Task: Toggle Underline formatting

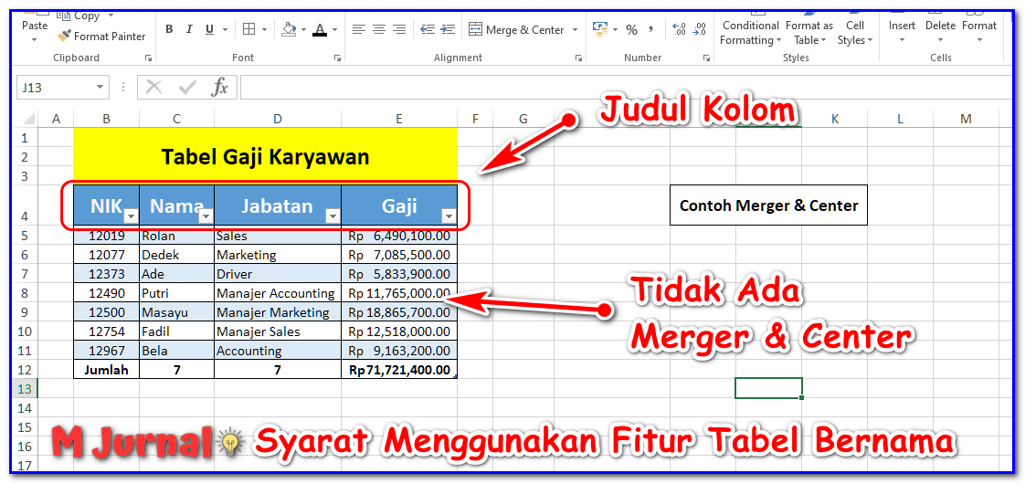Action: point(210,29)
